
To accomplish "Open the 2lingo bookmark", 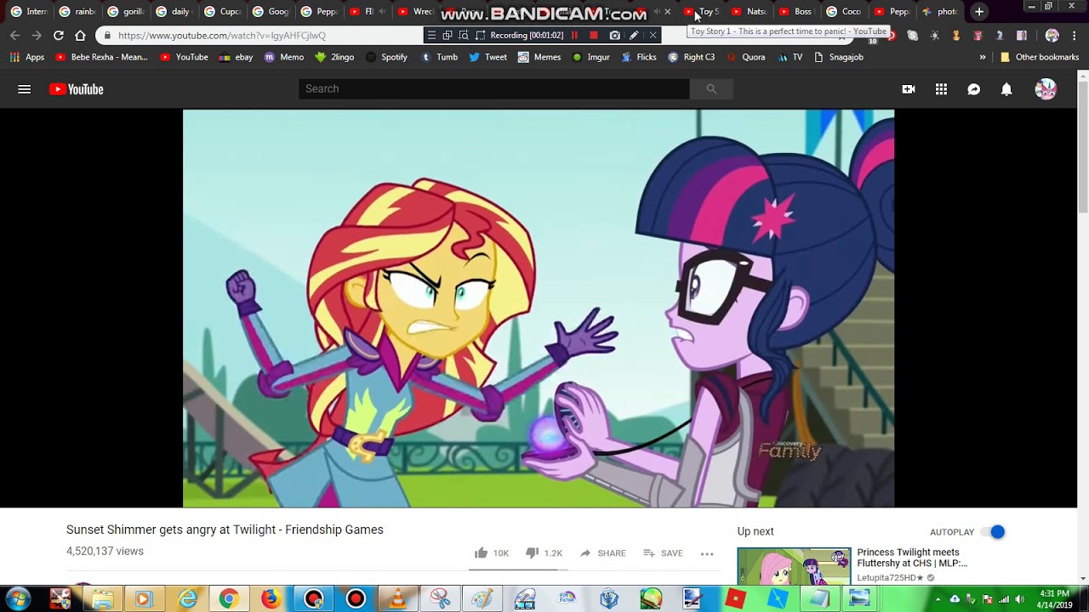I will tap(334, 58).
